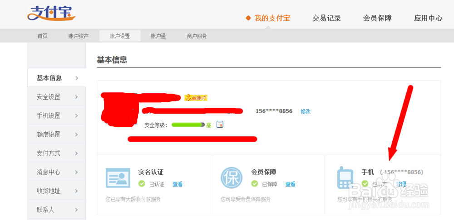Click the green check beside 已认证
Screen dimensions: 454x220
pyautogui.click(x=142, y=184)
